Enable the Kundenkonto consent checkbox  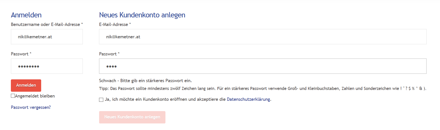coord(101,100)
